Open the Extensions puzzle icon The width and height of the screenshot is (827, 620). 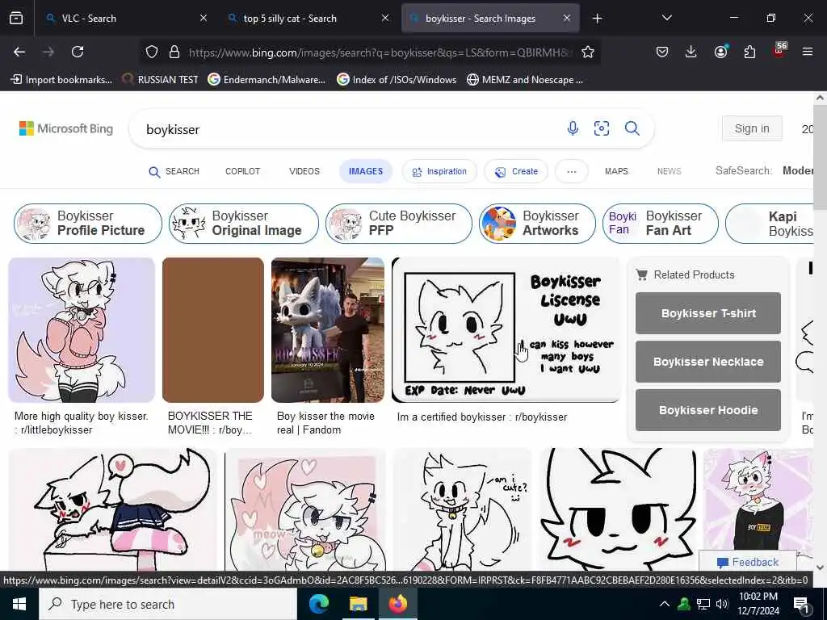click(x=749, y=52)
